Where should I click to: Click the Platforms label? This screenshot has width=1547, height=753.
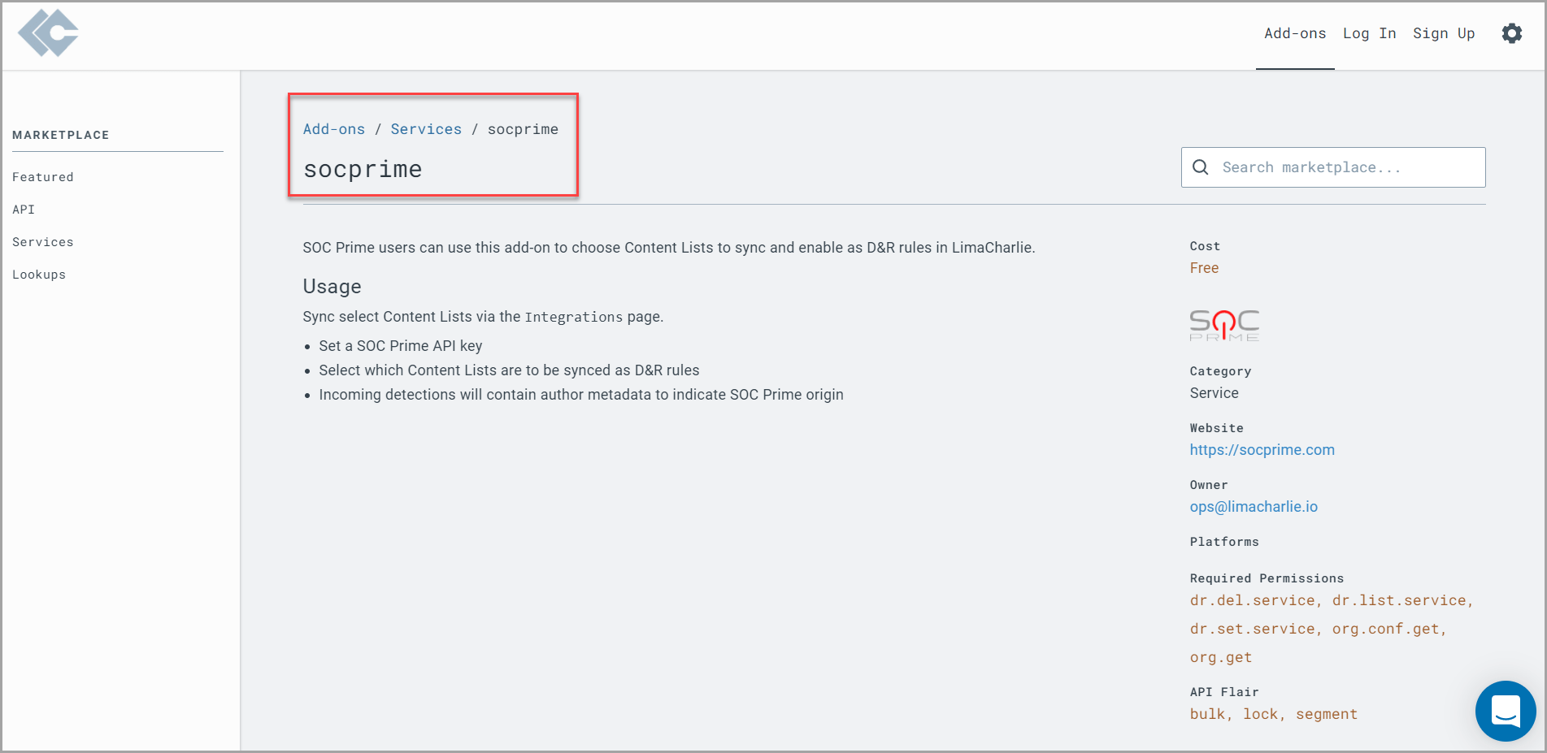pos(1224,542)
